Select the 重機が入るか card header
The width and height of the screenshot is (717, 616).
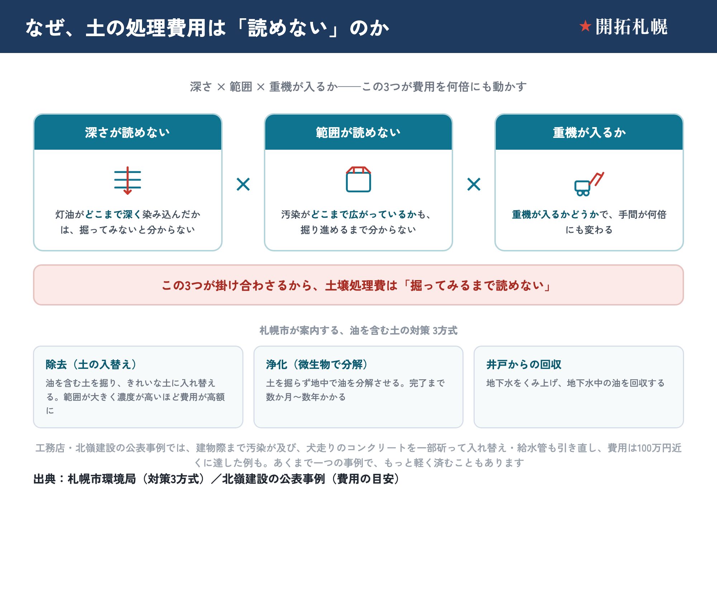[589, 132]
